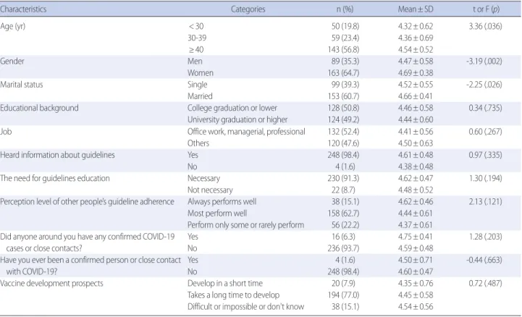Click the 'Not necessary' category cell
The height and width of the screenshot is (317, 522).
point(210,190)
